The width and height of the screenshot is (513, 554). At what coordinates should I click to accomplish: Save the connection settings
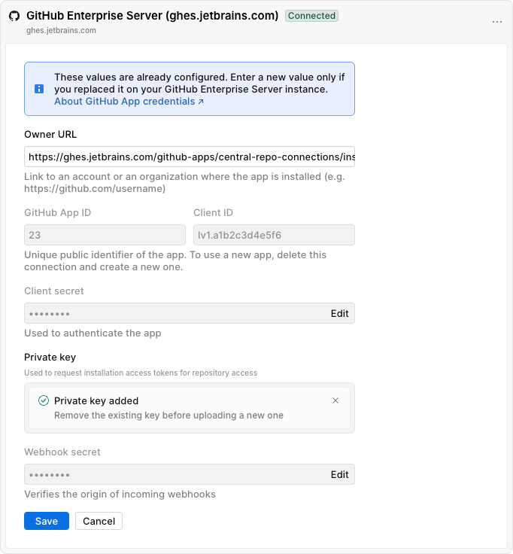point(47,521)
